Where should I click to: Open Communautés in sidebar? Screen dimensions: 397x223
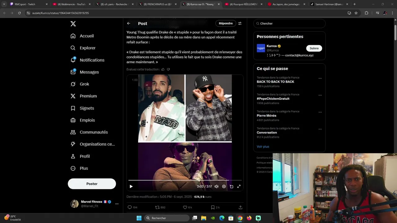click(x=89, y=132)
